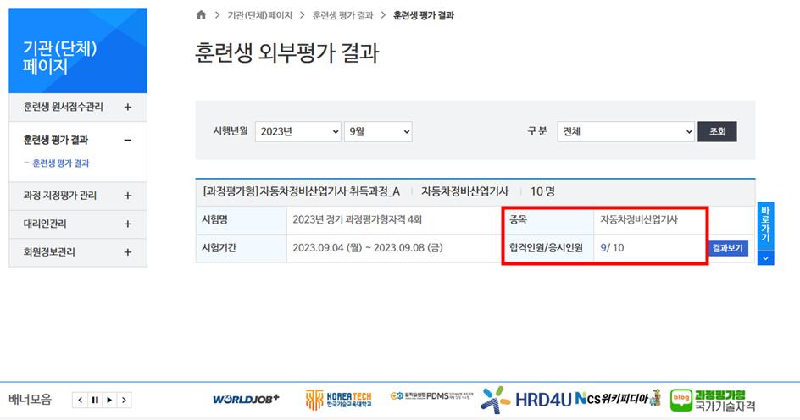Open 과정 지정평가 관리 menu
This screenshot has height=420, width=800.
(59, 196)
